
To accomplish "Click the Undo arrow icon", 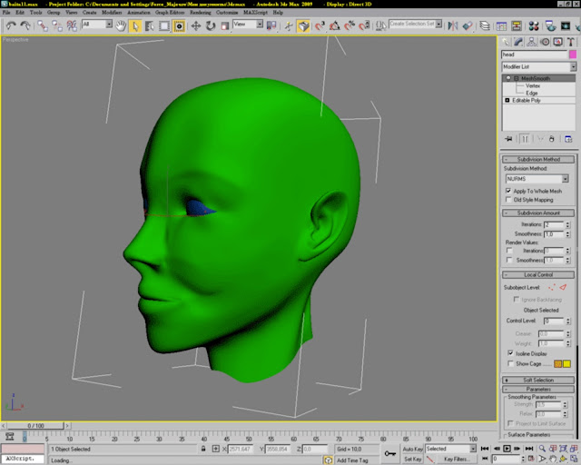I will pos(10,25).
